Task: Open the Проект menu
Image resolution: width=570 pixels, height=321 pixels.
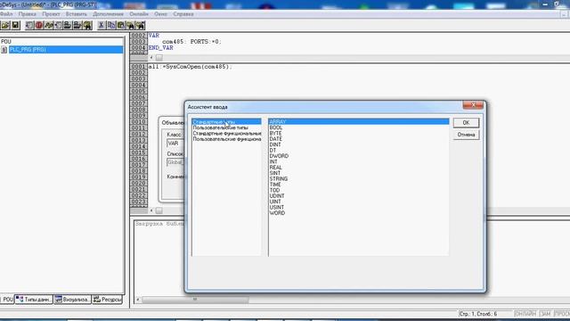Action: pyautogui.click(x=51, y=14)
